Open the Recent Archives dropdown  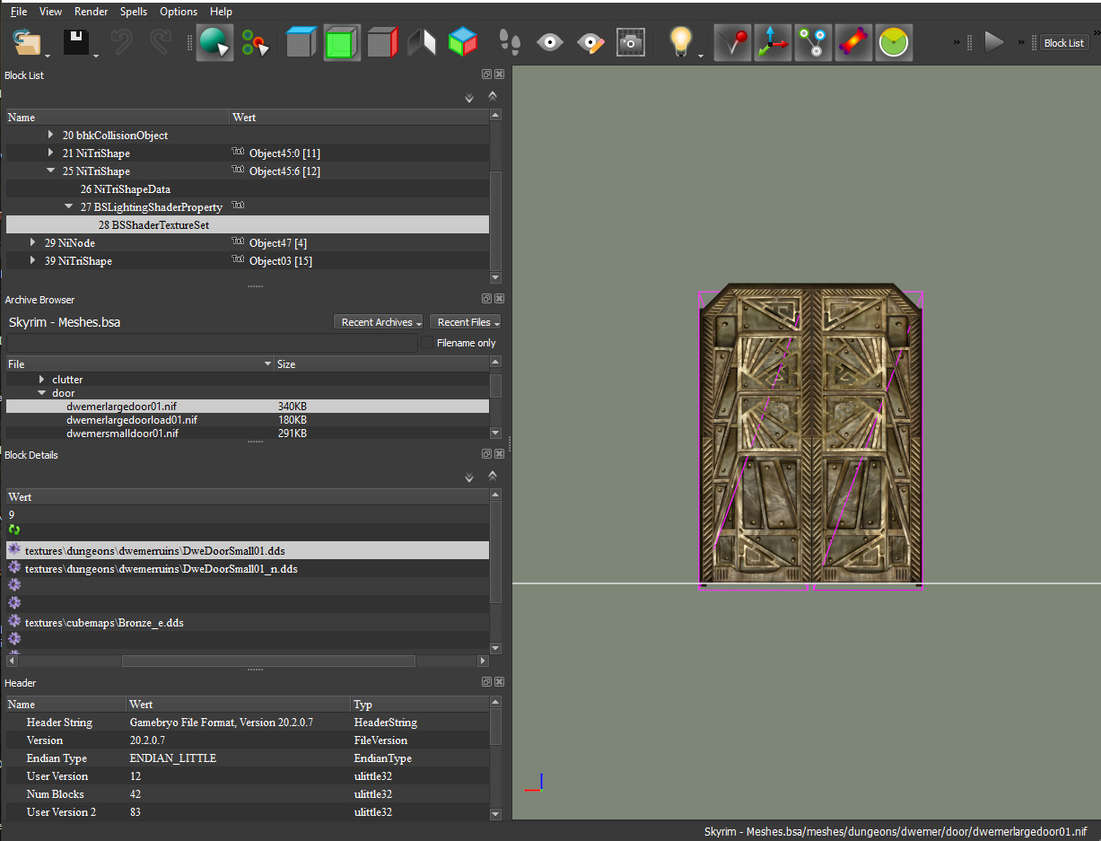tap(380, 322)
